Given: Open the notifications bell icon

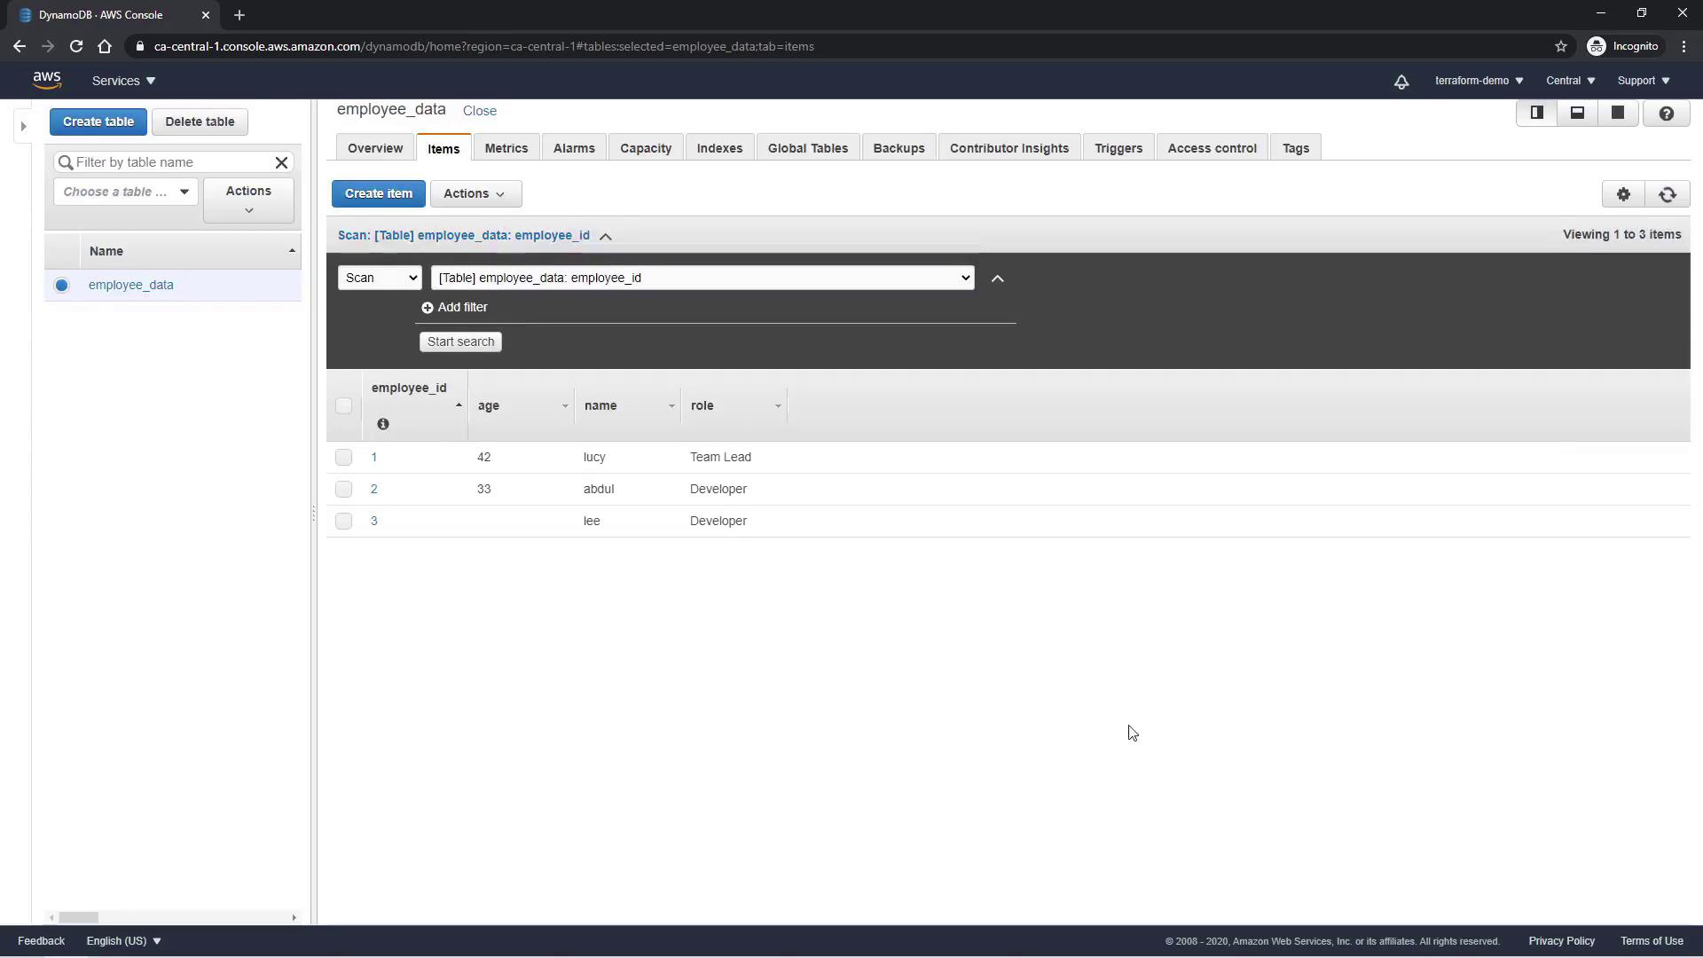Looking at the screenshot, I should point(1401,82).
